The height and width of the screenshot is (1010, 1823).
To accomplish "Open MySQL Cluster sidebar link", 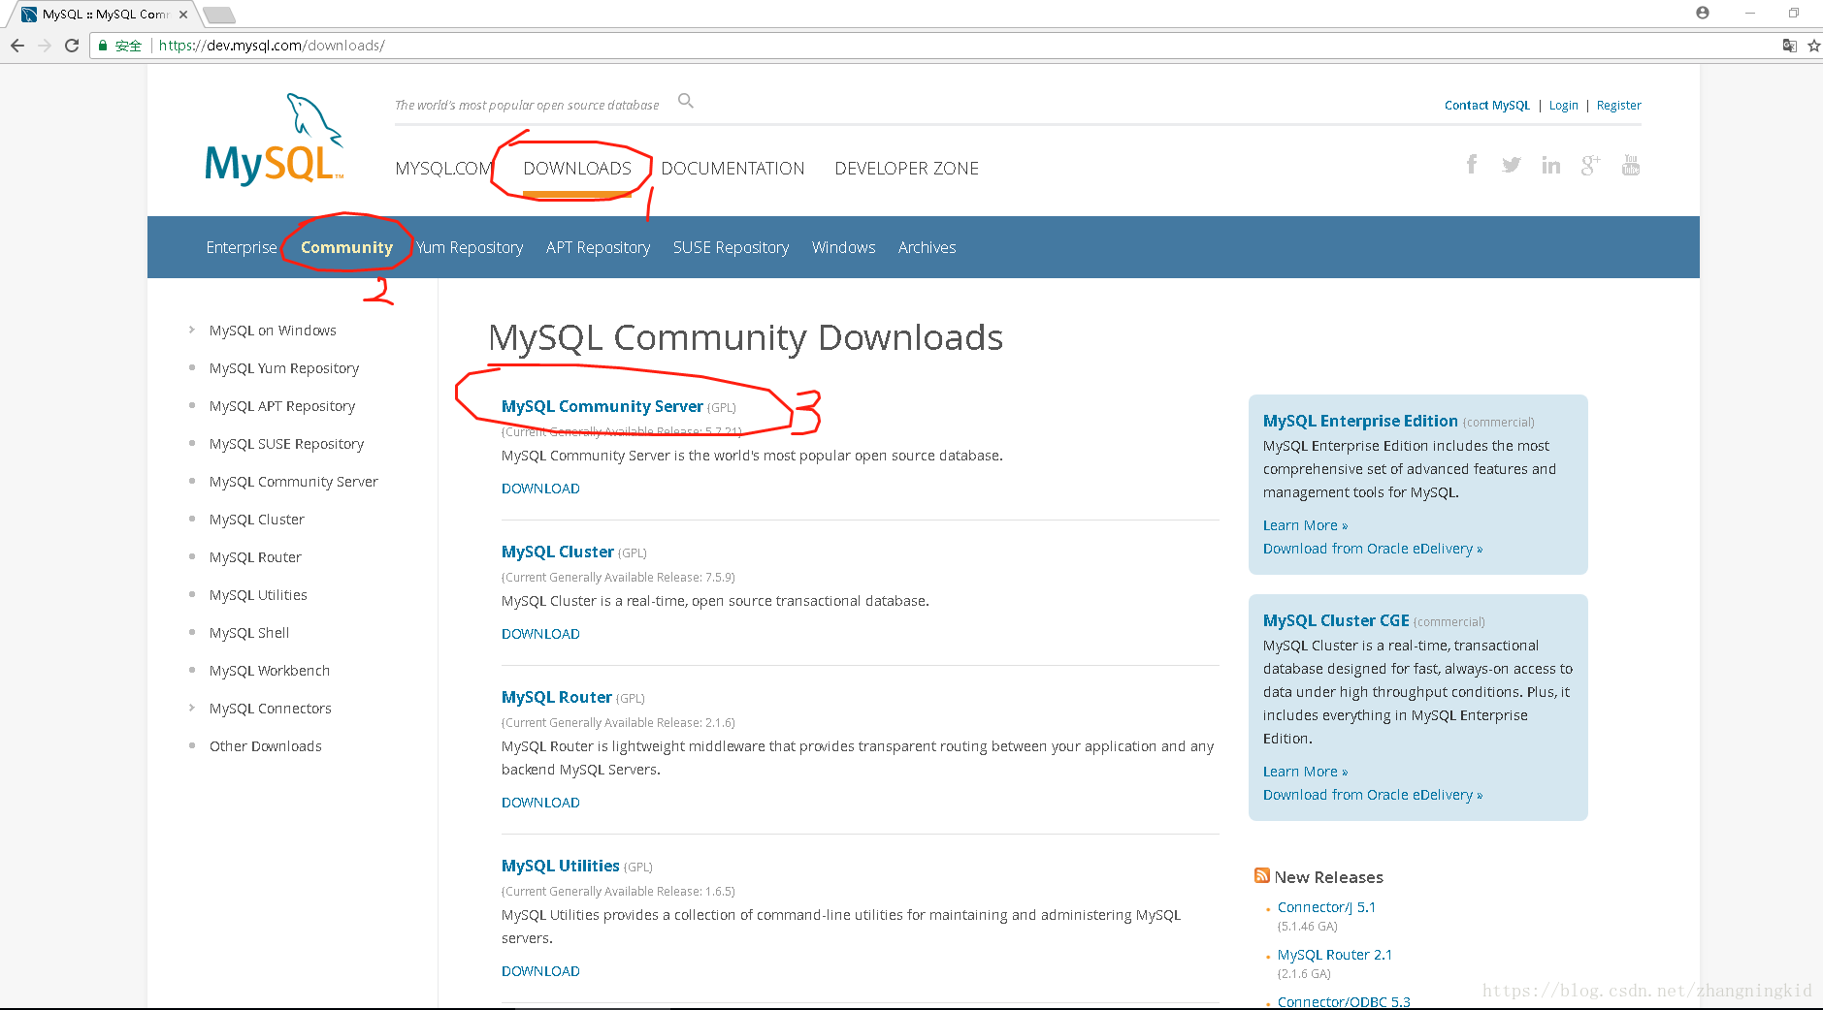I will (x=256, y=520).
